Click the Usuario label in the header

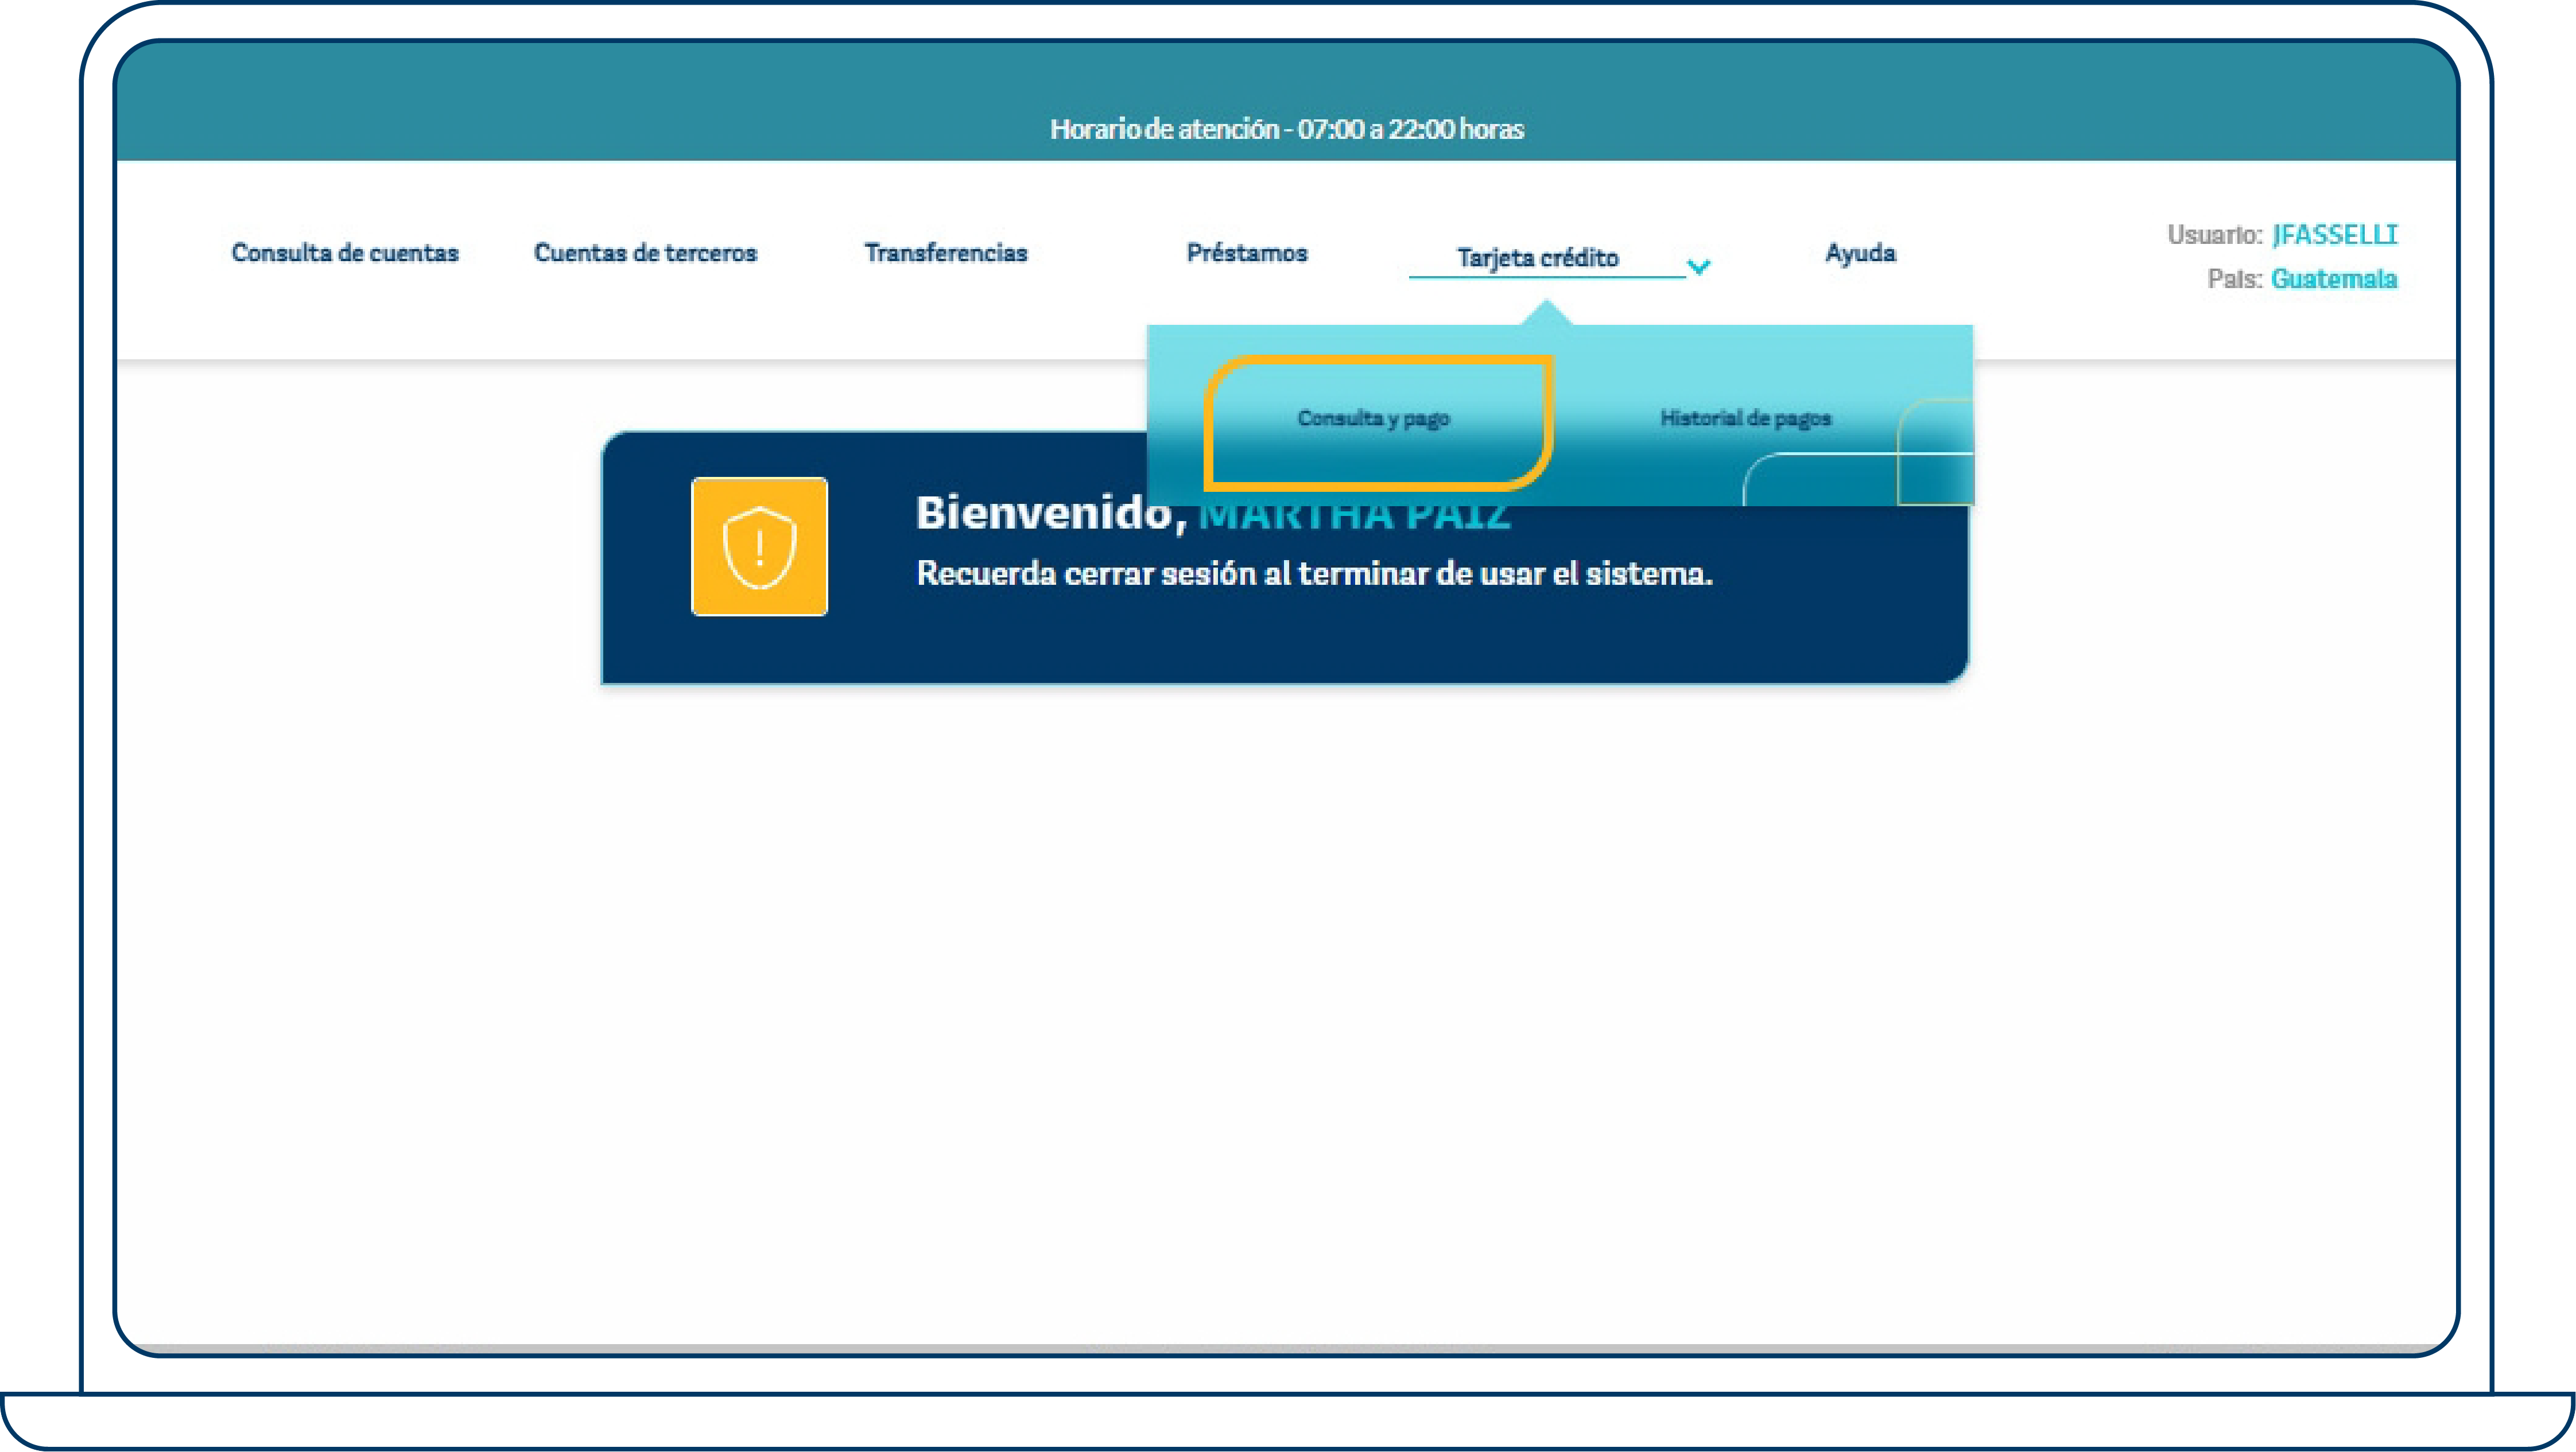click(2212, 235)
